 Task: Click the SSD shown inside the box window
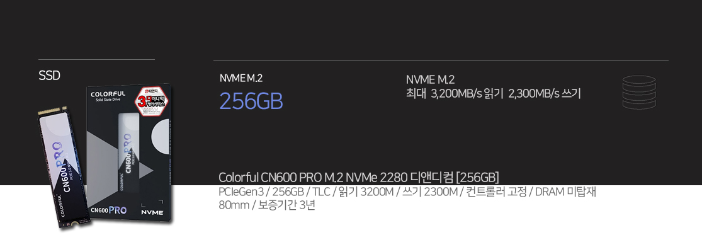click(127, 154)
